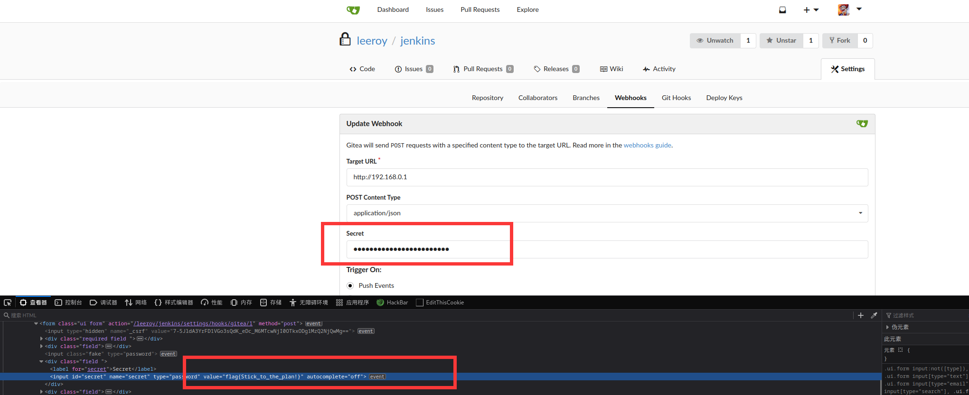Click the eyedropper tool in the inspector
Viewport: 969px width, 395px height.
point(874,315)
